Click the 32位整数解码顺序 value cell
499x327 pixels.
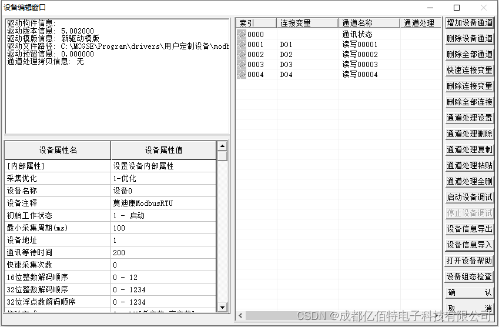point(163,290)
